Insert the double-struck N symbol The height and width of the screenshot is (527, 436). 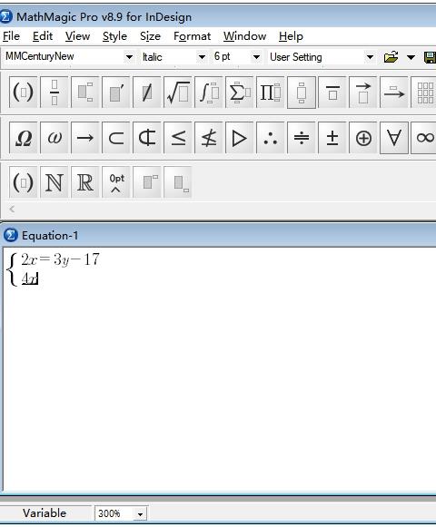click(54, 182)
